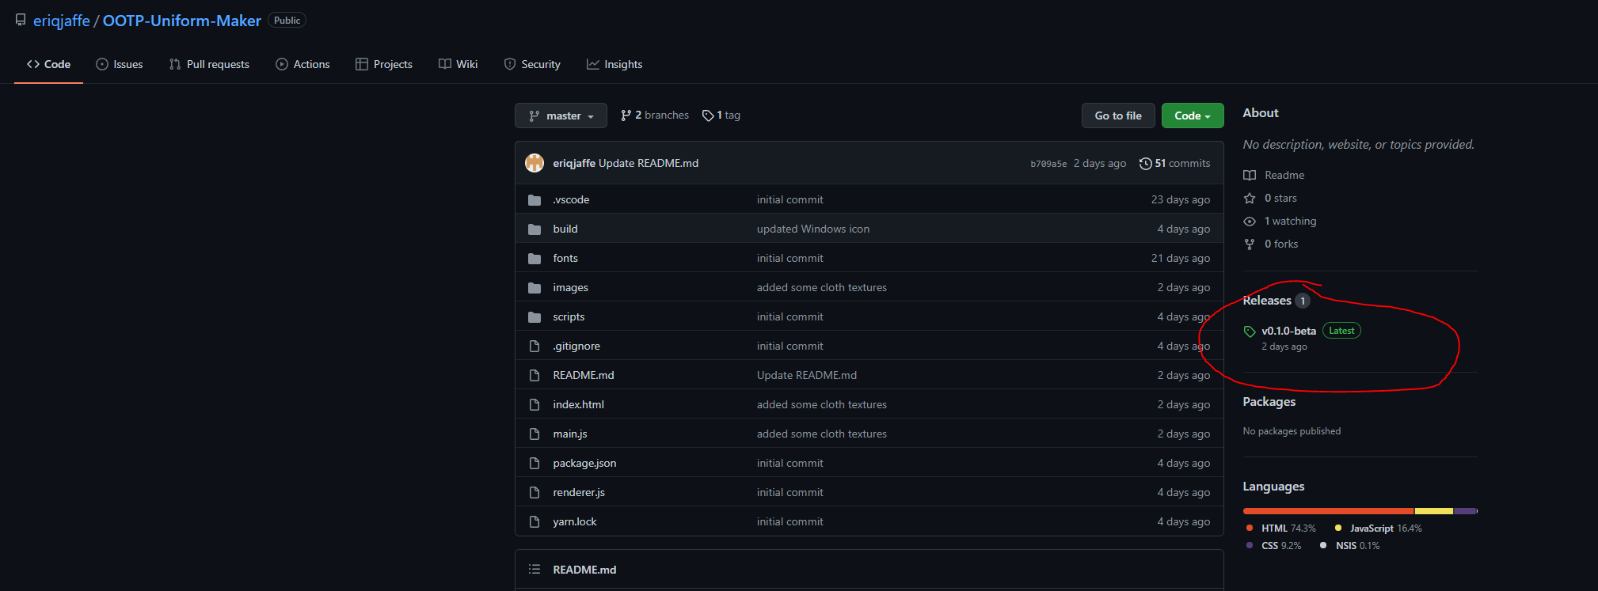Screen dimensions: 1598x591
Task: Click the folder icon beside .vscode
Action: click(535, 200)
